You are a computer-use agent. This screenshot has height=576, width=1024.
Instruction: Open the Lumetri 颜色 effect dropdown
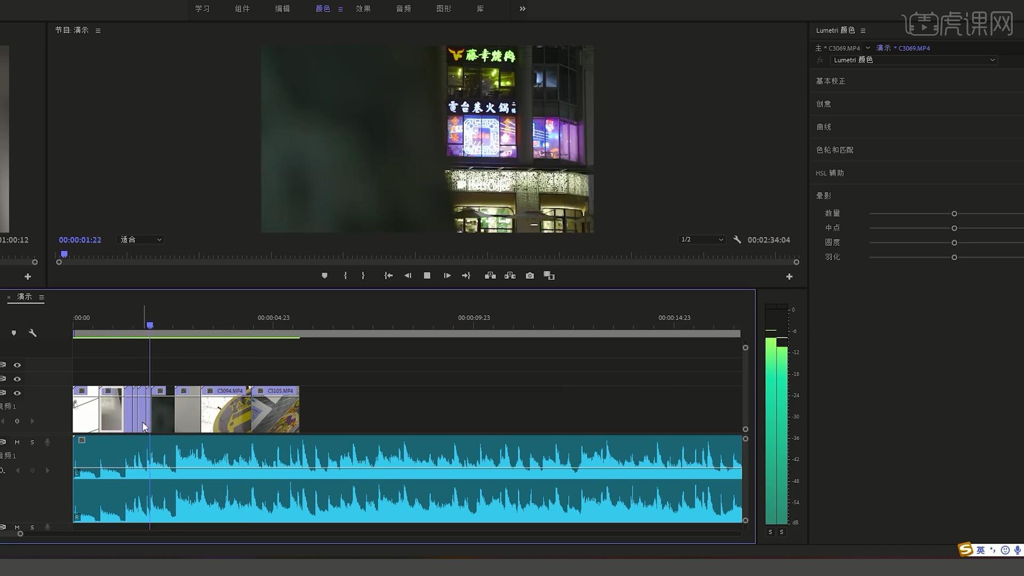tap(914, 60)
